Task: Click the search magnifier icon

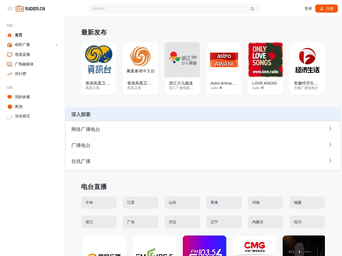Action: coord(252,9)
